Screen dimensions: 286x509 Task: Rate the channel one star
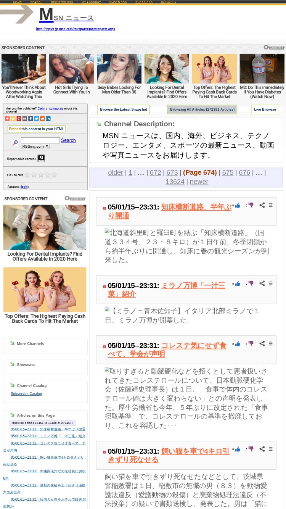tap(27, 175)
